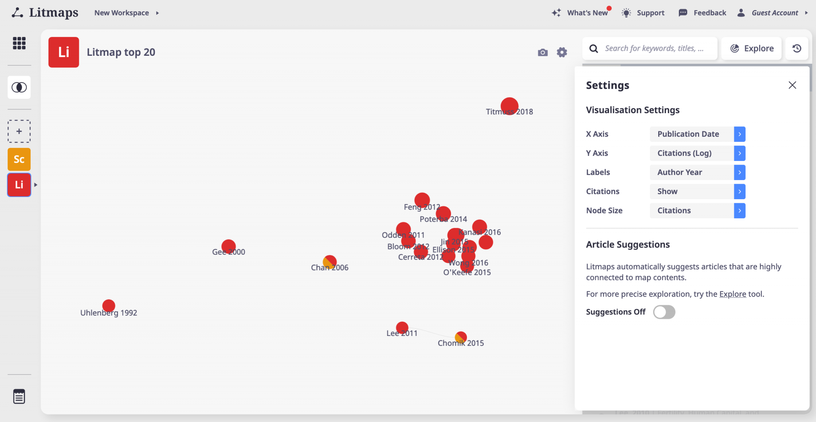Expand the X Axis Publication Date options
816x422 pixels.
tap(739, 134)
